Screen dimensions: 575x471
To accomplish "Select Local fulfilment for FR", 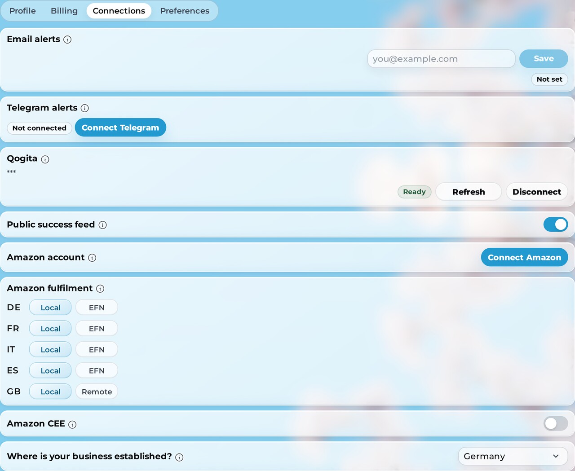I will click(x=50, y=329).
